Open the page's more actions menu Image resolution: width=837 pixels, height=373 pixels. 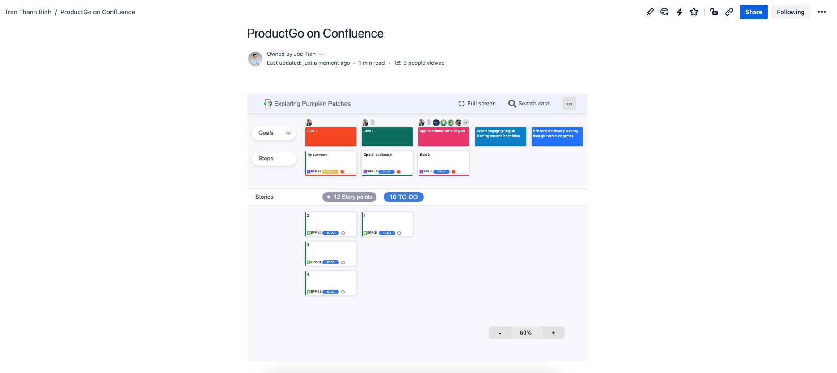click(821, 12)
